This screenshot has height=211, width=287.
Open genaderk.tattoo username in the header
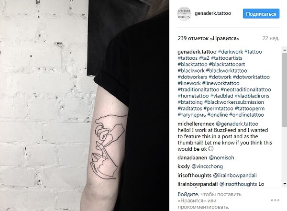tap(213, 13)
